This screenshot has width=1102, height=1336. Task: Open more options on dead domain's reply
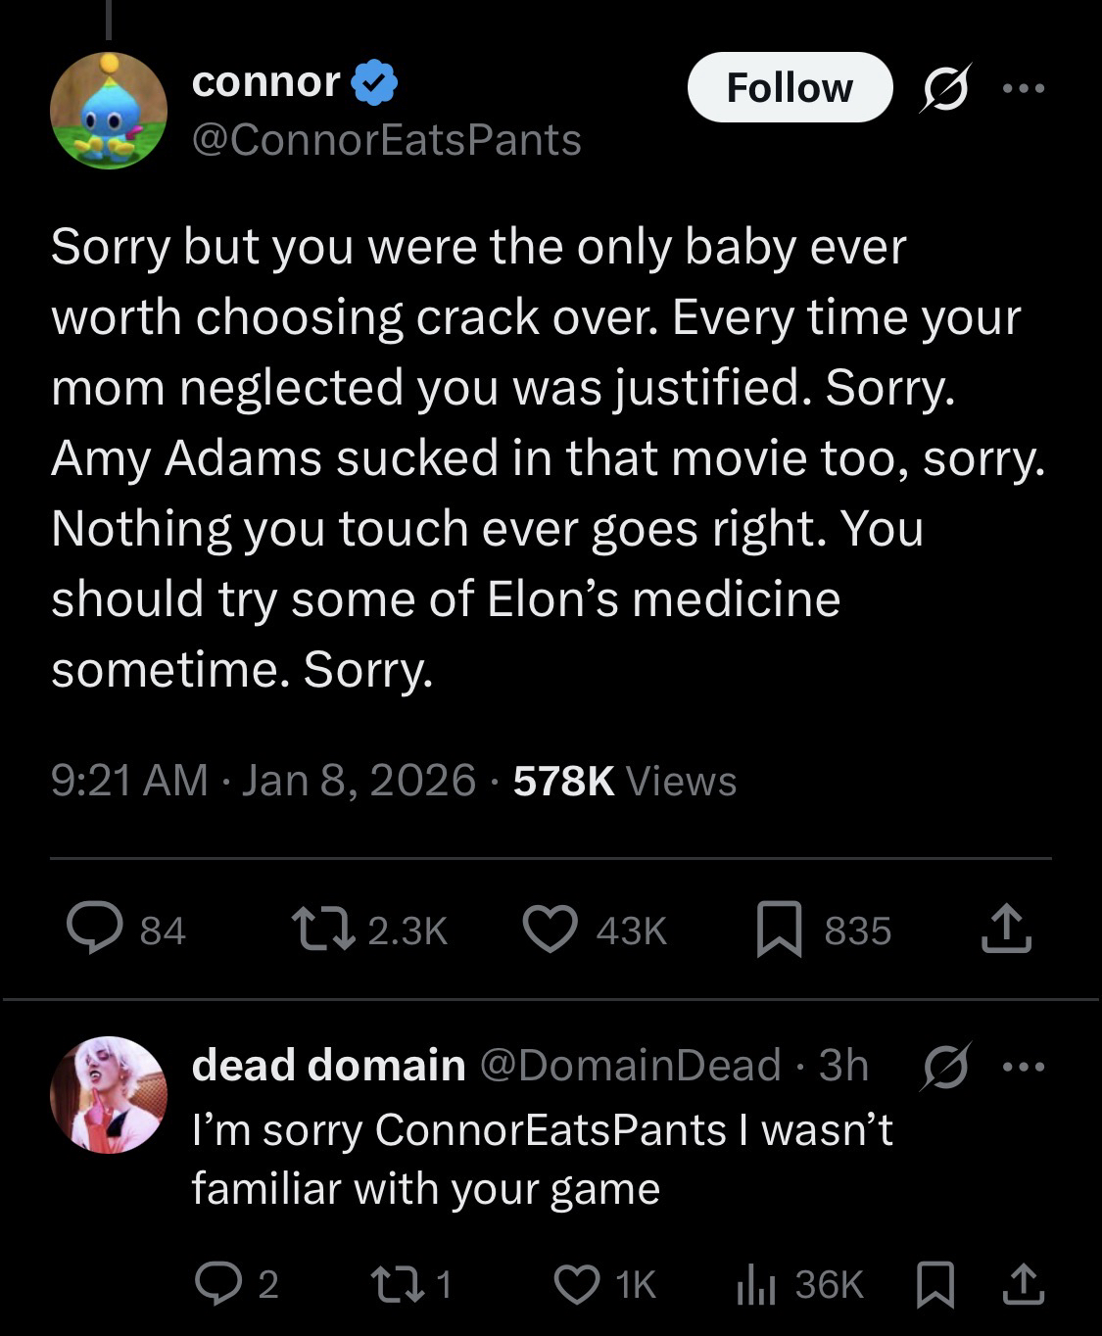[x=1025, y=1066]
